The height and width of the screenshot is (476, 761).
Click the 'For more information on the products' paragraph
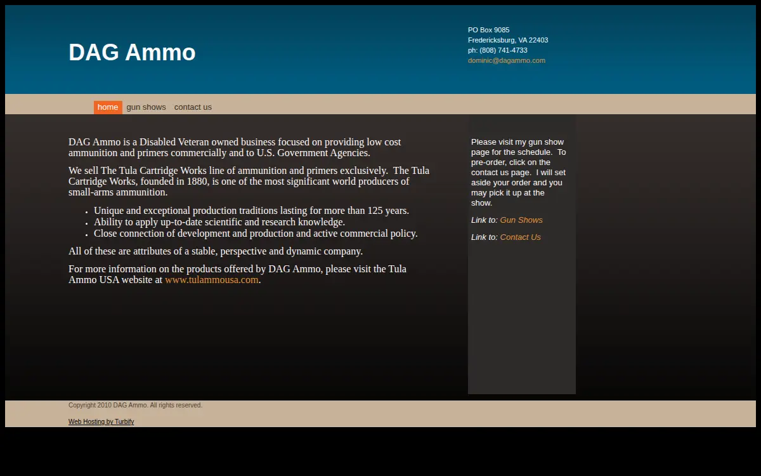[x=237, y=274]
